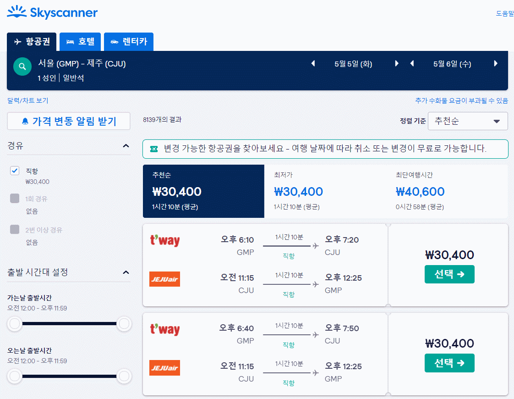514x399 pixels.
Task: Select the 추천순 ₩30,400 summary tab
Action: click(203, 191)
